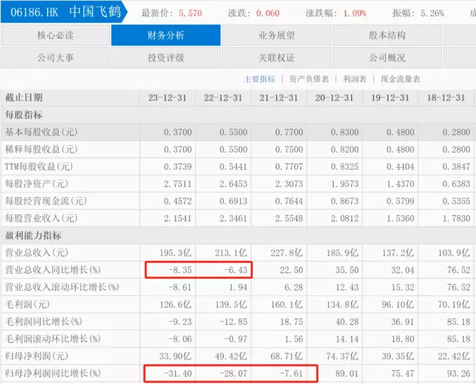Select the 财务分析 tab
The width and height of the screenshot is (476, 384).
(166, 35)
